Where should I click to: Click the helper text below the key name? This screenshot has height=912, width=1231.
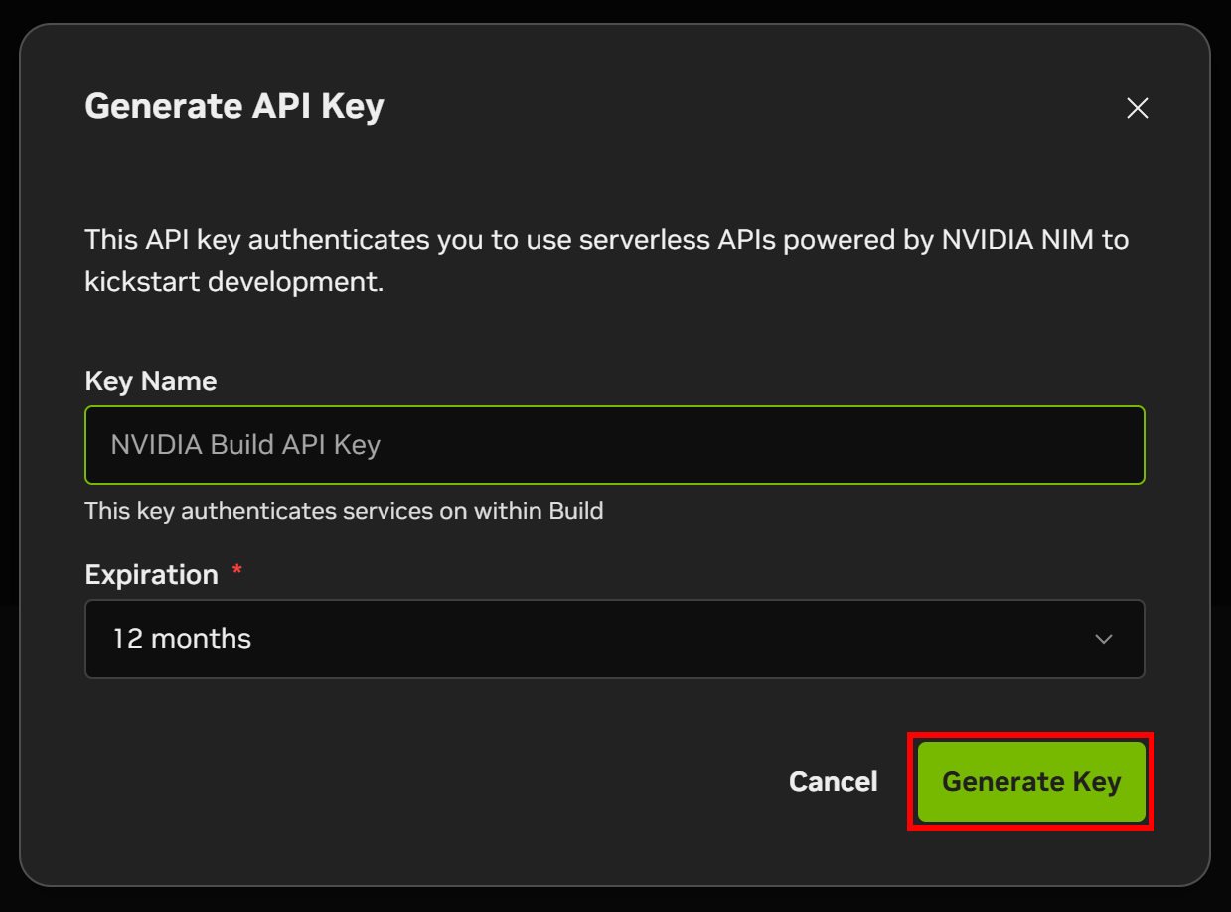(x=344, y=510)
